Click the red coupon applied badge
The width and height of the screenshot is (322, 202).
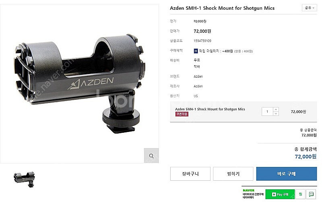point(182,114)
